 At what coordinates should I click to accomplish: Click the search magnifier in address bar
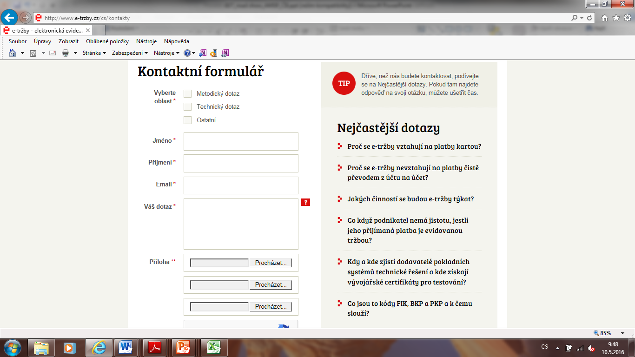pyautogui.click(x=575, y=18)
